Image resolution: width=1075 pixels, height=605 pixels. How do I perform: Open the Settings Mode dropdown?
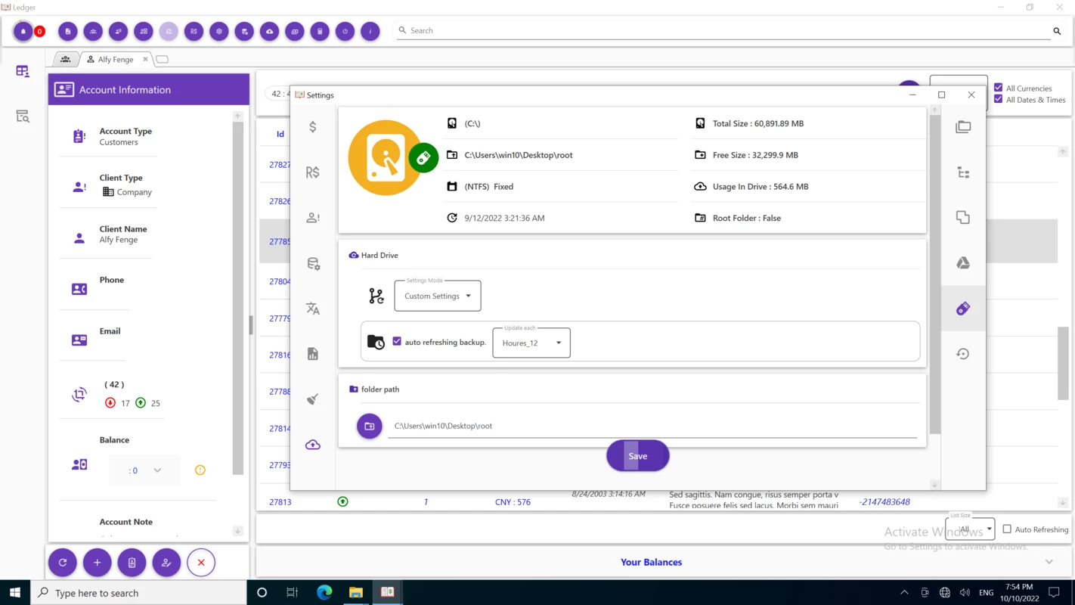[x=438, y=296]
